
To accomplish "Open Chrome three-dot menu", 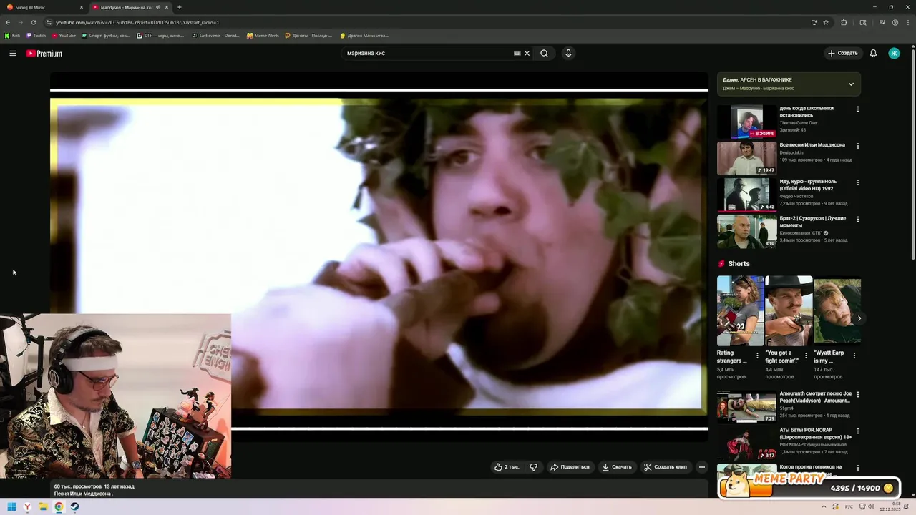I will click(x=908, y=22).
